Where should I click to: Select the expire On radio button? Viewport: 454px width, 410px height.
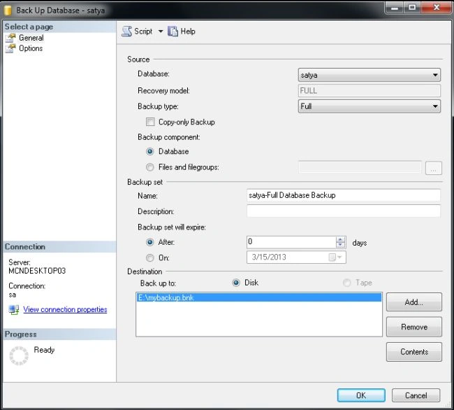tap(150, 257)
